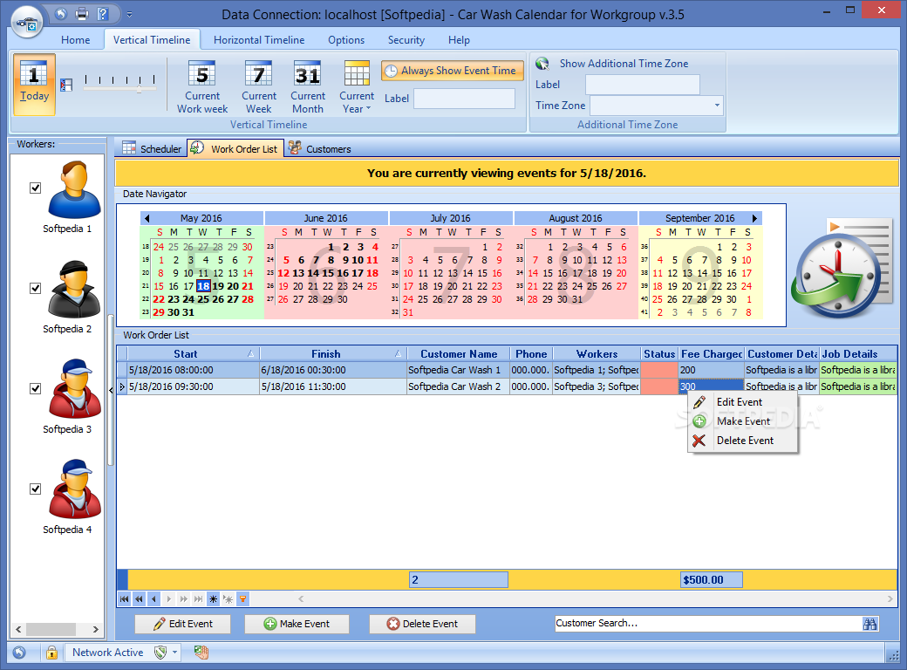Image resolution: width=907 pixels, height=670 pixels.
Task: Toggle Show Additional Time Zone
Action: (612, 64)
